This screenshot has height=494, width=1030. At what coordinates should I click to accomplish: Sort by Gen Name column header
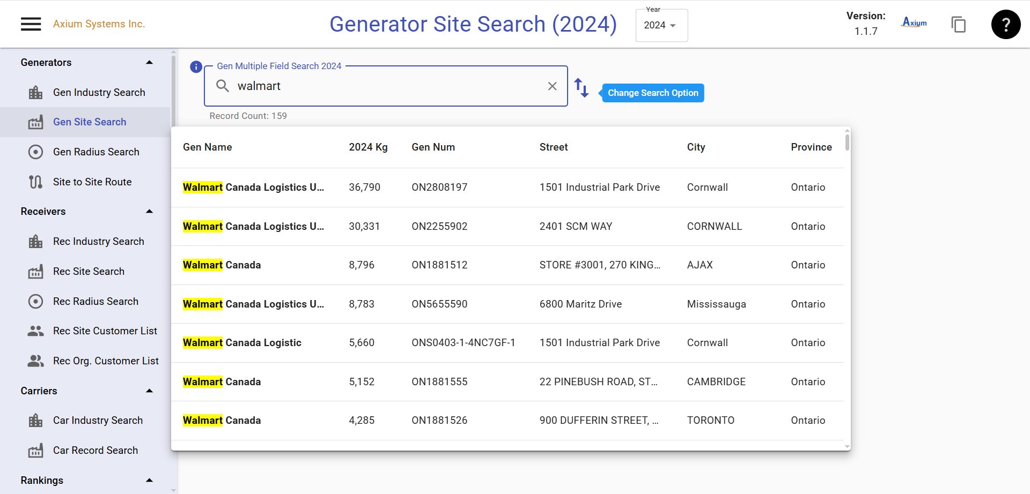[x=207, y=147]
